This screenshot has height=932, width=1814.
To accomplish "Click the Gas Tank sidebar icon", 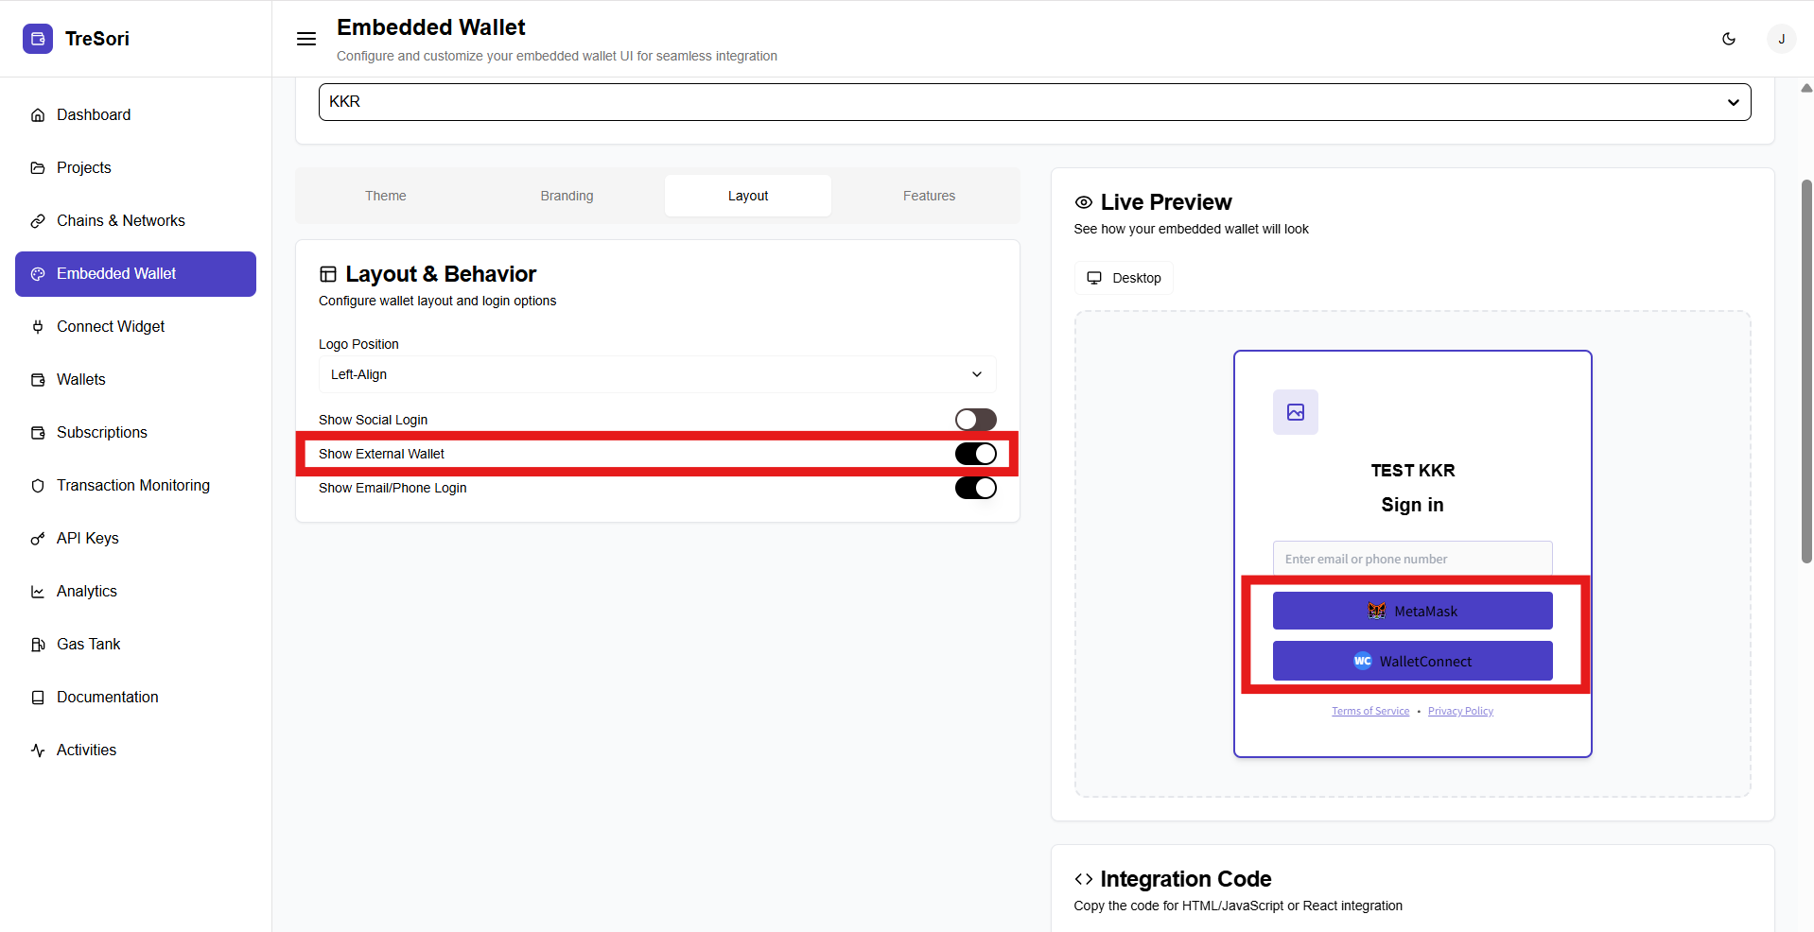I will point(38,645).
